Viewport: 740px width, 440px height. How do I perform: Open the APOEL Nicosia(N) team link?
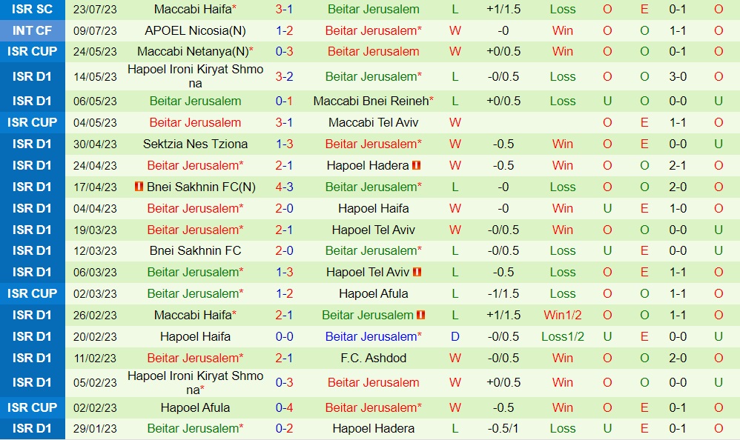pyautogui.click(x=195, y=31)
